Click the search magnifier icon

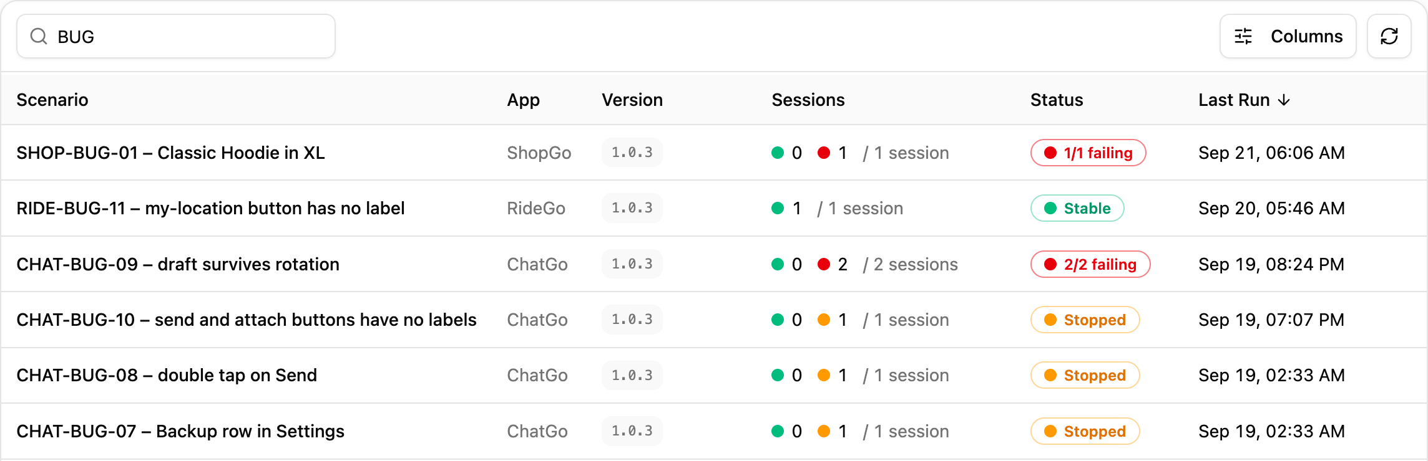coord(39,36)
